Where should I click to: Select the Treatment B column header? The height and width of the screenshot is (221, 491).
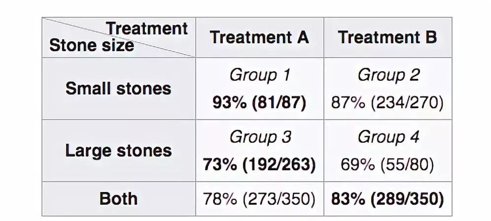pos(387,37)
